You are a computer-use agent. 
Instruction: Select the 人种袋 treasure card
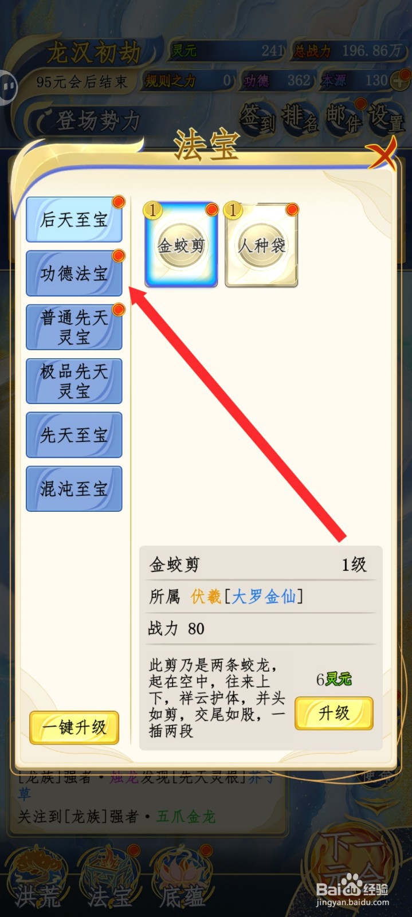point(262,244)
